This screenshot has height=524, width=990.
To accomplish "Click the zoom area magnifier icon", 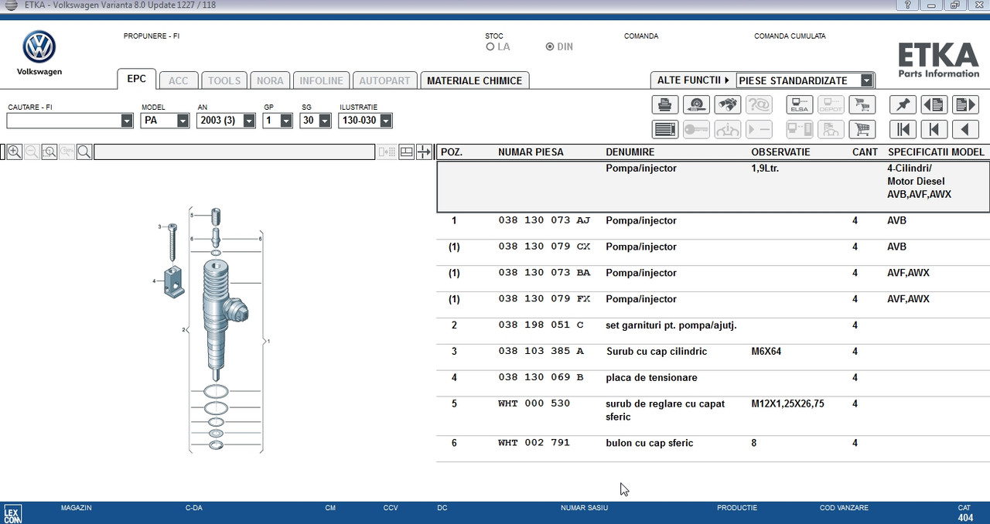I will [x=49, y=152].
